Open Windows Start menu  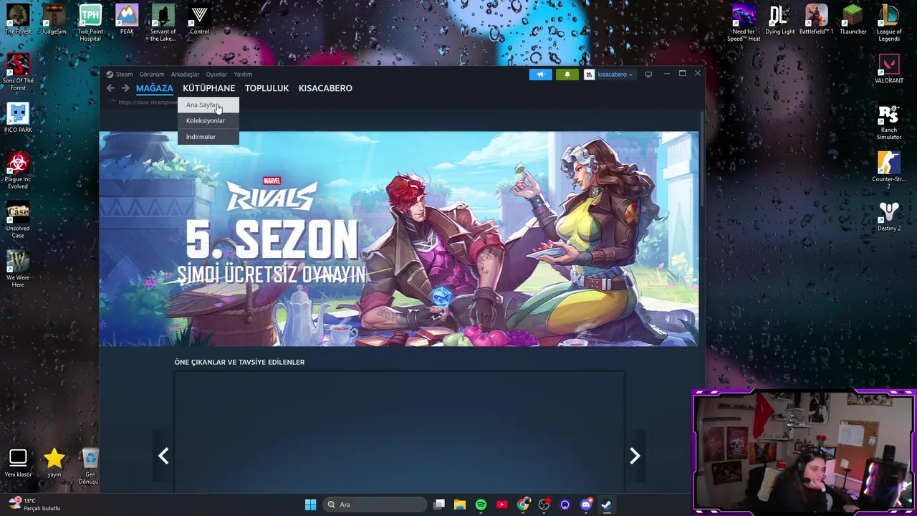point(310,505)
